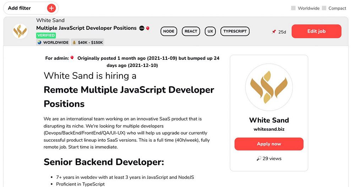Open the Add filter input field
The width and height of the screenshot is (355, 187).
click(31, 8)
